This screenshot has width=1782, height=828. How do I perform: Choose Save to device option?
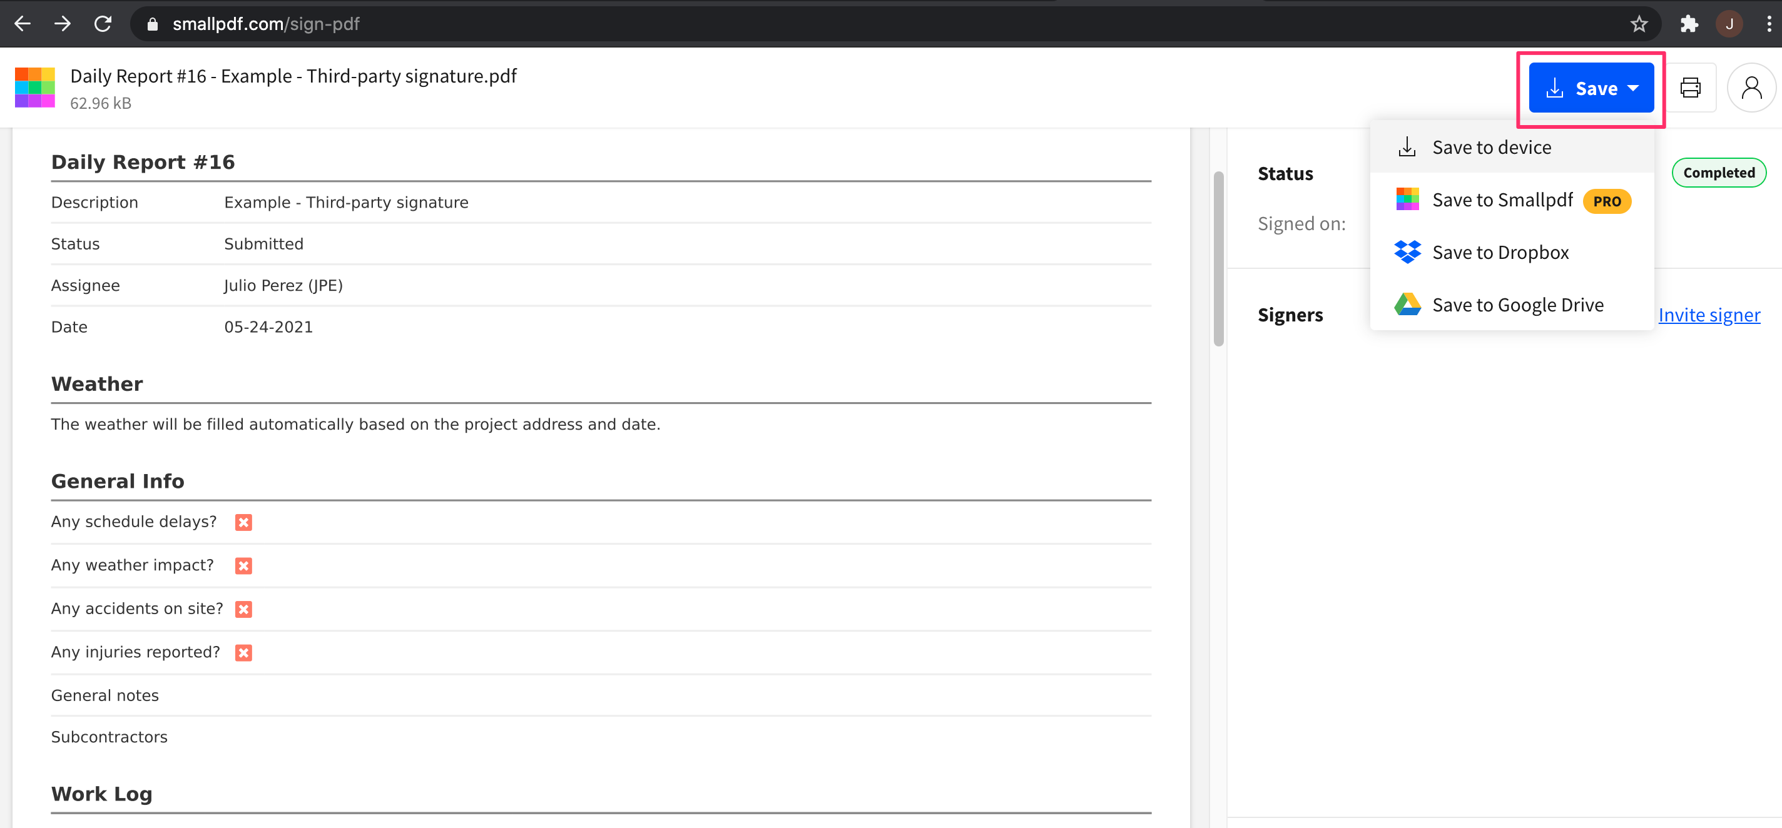coord(1491,147)
